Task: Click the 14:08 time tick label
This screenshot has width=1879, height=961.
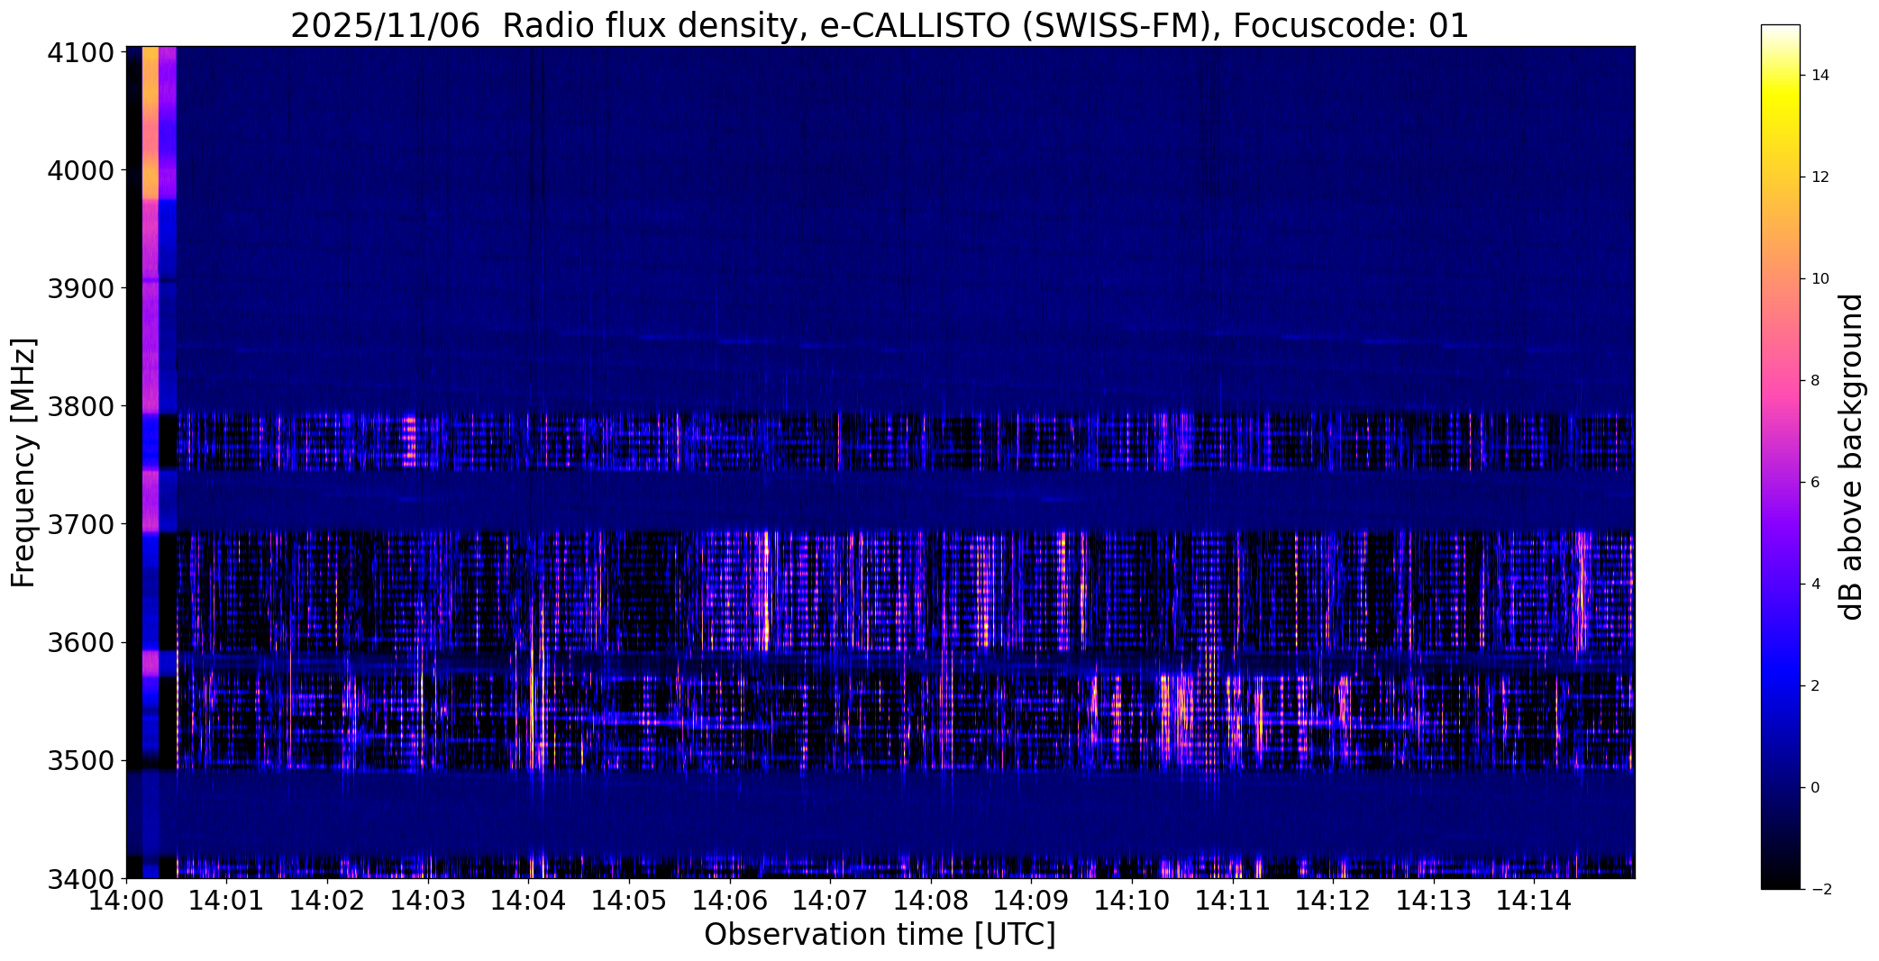Action: click(931, 901)
